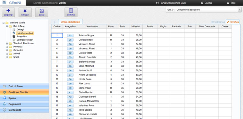This screenshot has height=119, width=243.
Task: Save using the salva floppy button
Action: (x=42, y=12)
